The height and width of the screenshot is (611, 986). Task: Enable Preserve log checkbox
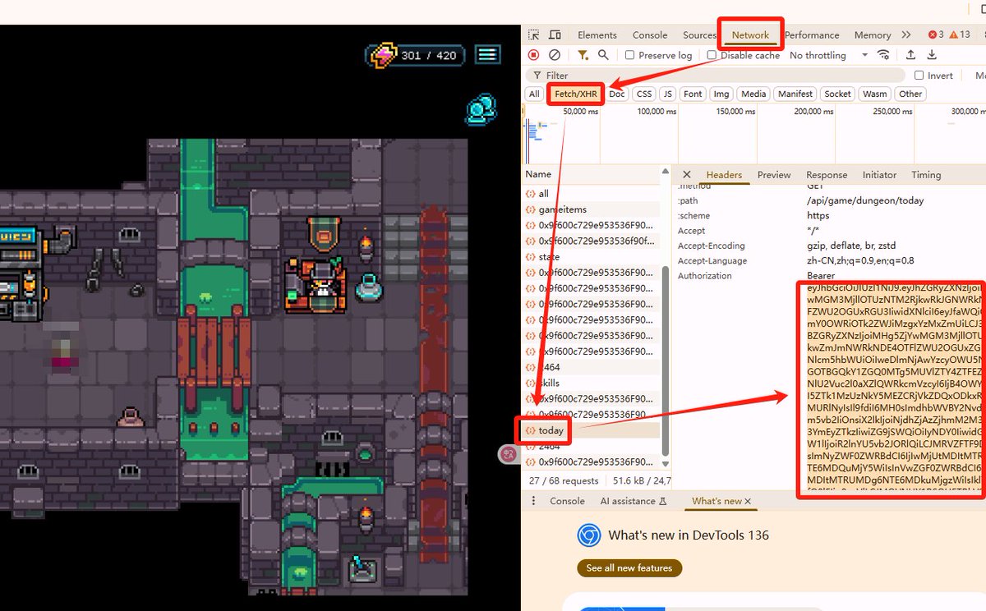(629, 55)
